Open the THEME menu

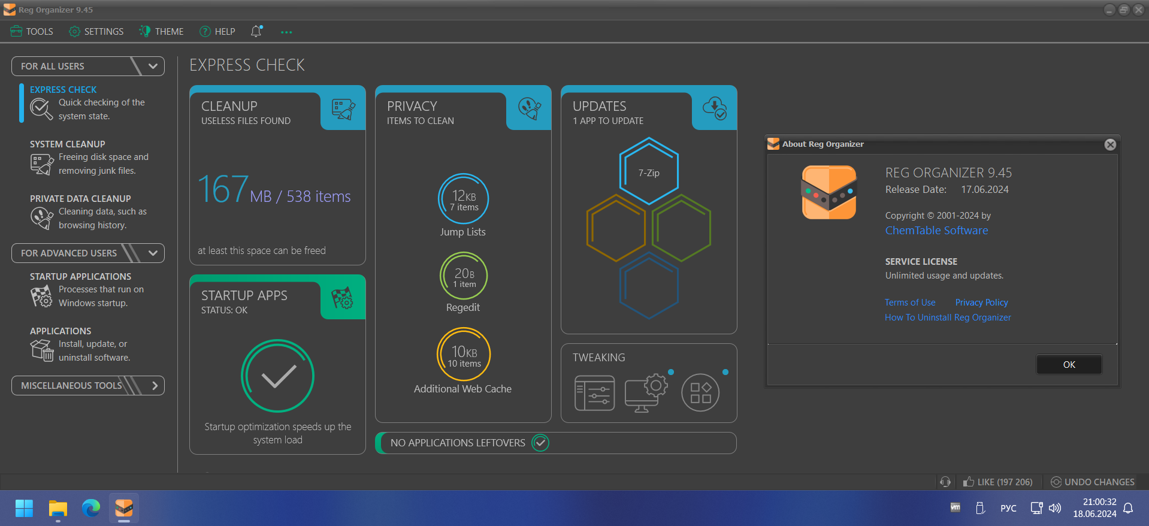click(161, 31)
